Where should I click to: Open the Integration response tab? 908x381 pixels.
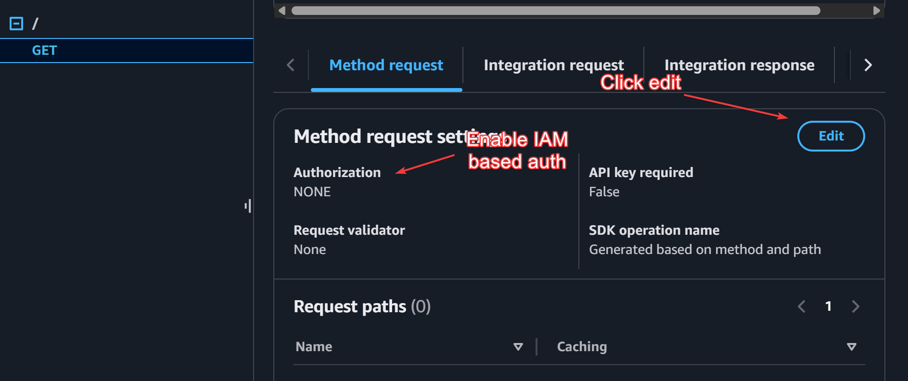point(739,65)
